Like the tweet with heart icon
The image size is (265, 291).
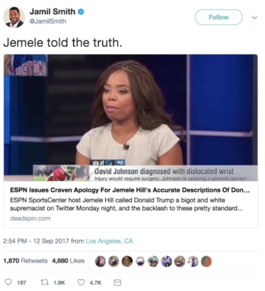pos(81,282)
